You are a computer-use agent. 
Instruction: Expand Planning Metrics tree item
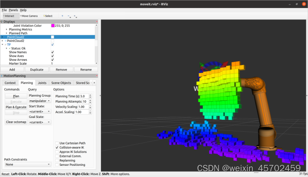pyautogui.click(x=7, y=29)
